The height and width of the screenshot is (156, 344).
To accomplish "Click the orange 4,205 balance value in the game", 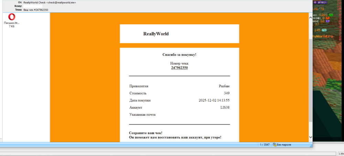I will pos(324,15).
